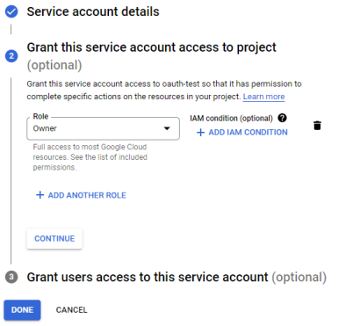Delete the role with the trash icon
This screenshot has width=353, height=326.
click(317, 126)
